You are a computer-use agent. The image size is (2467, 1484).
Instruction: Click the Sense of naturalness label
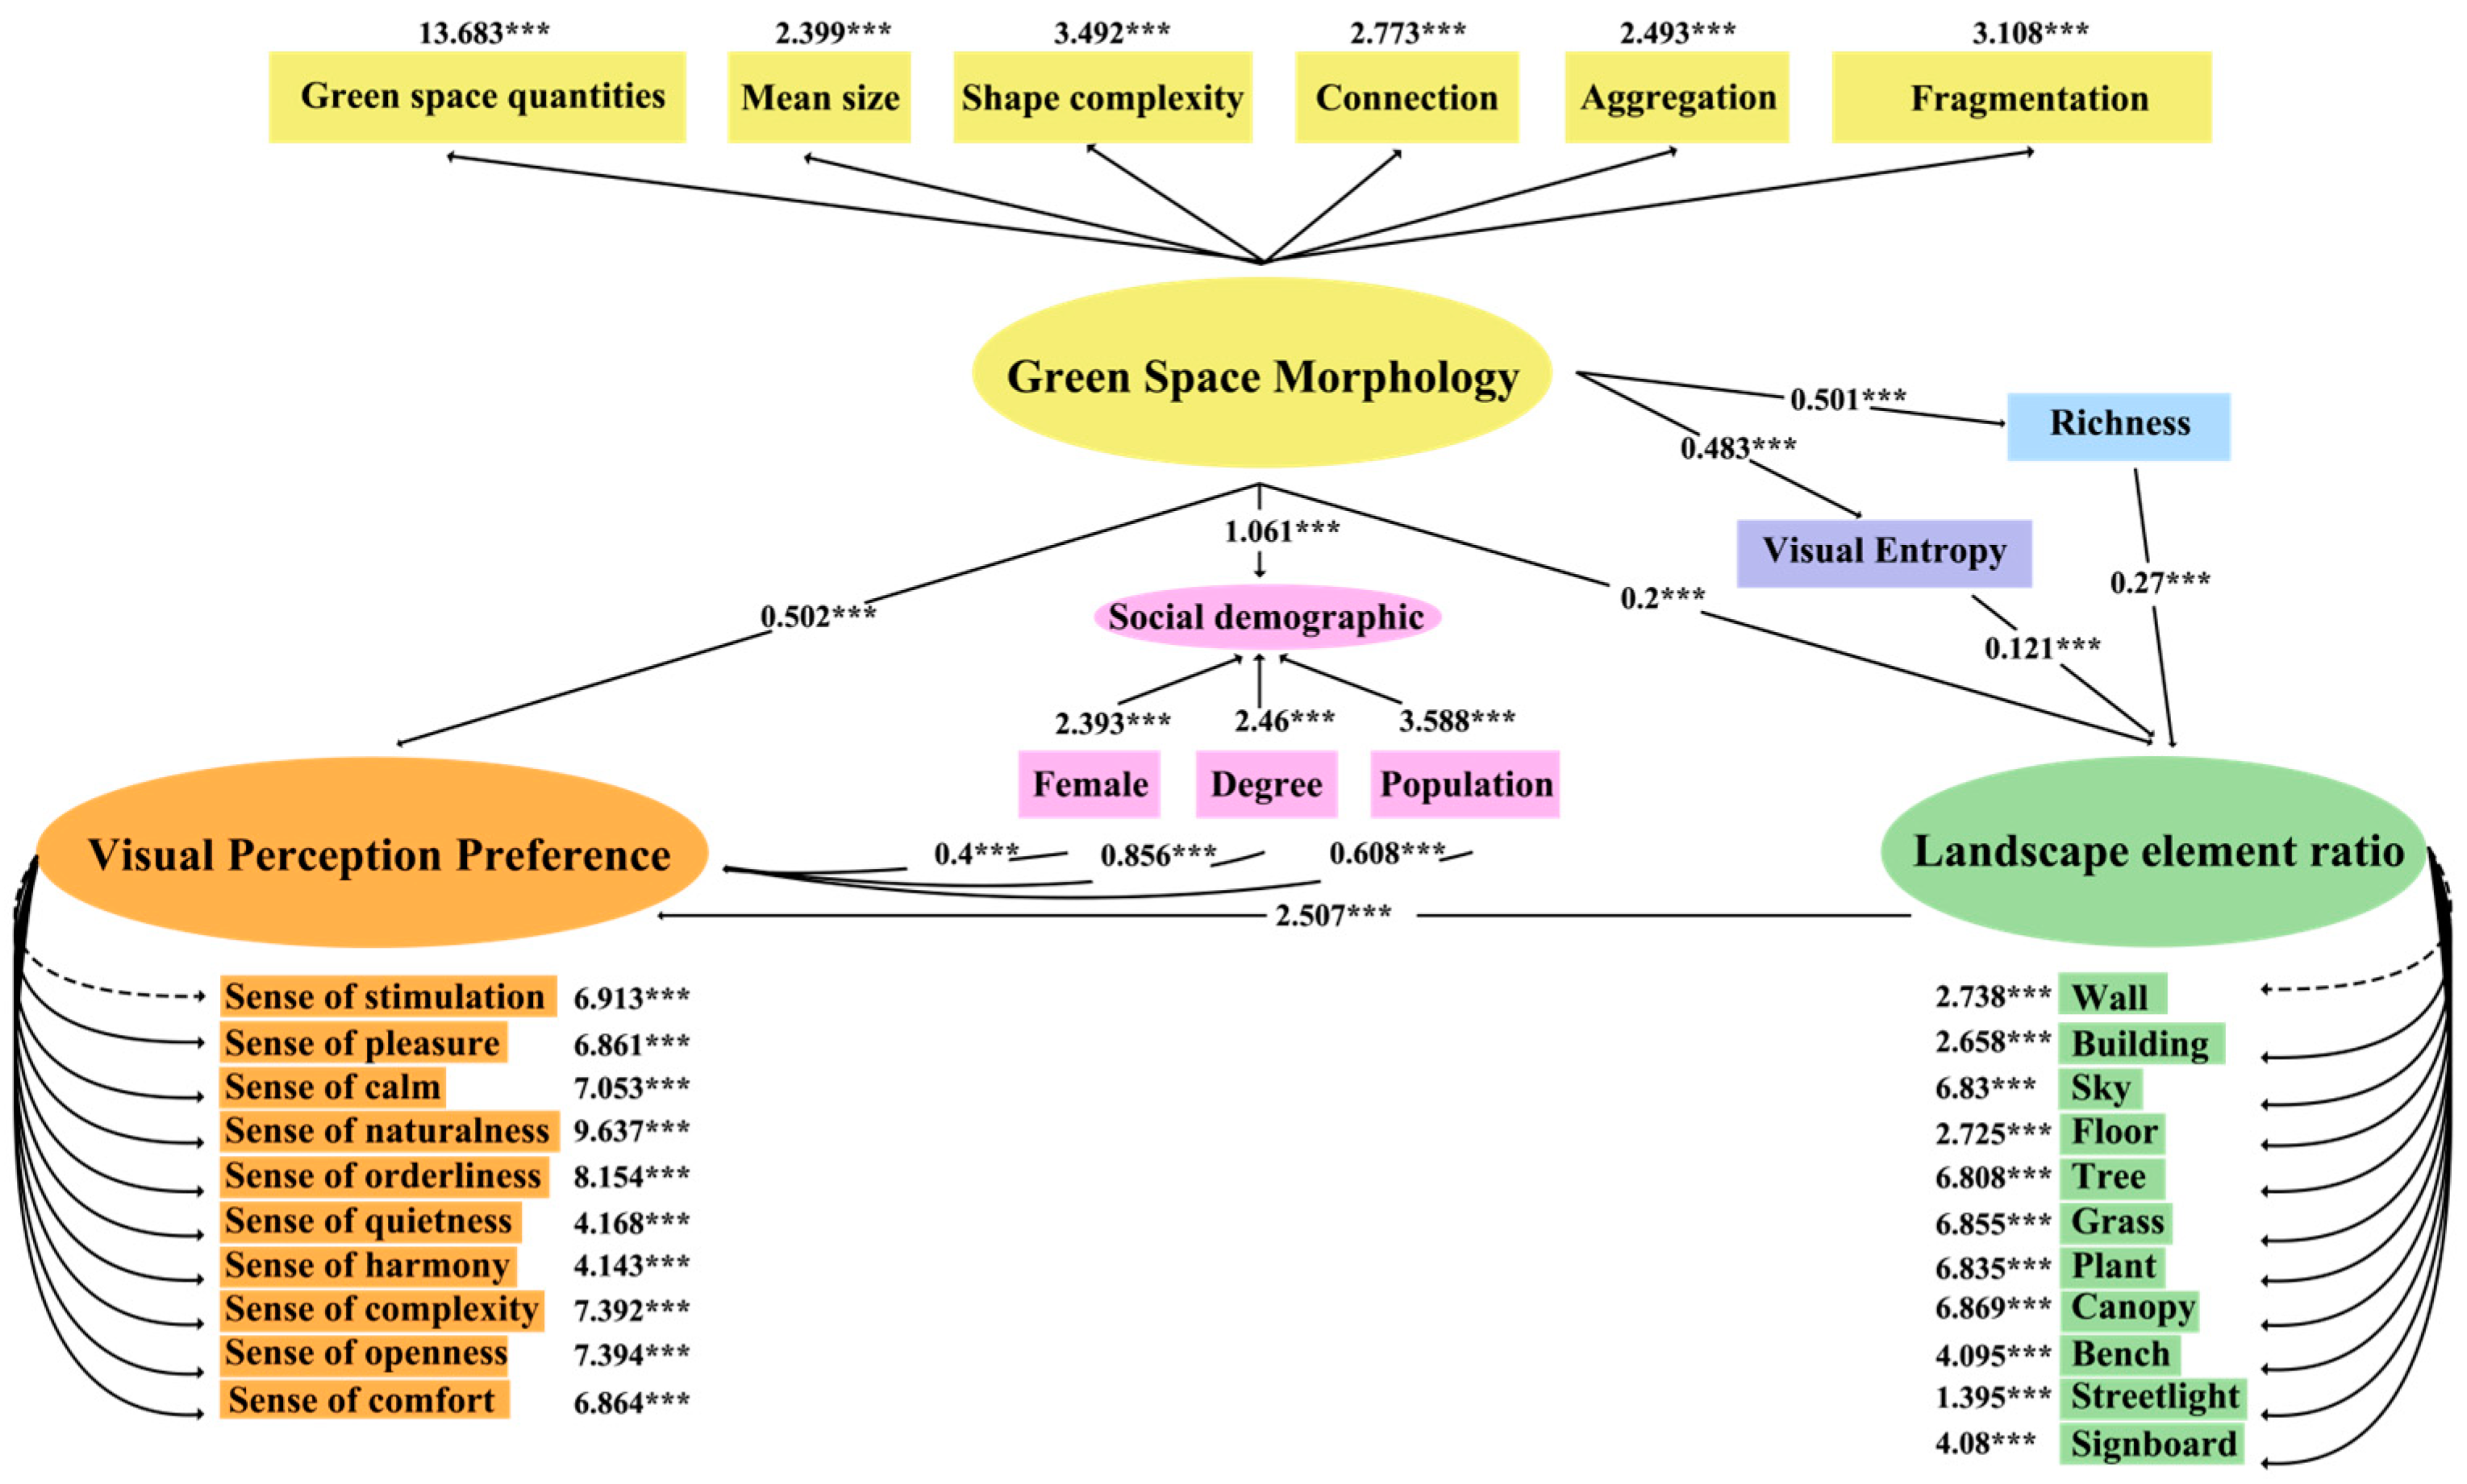click(388, 1131)
